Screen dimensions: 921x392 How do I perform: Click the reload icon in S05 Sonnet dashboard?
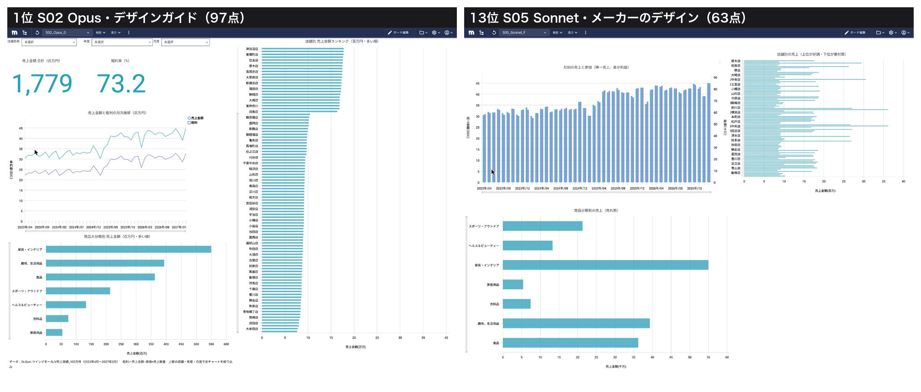pyautogui.click(x=494, y=33)
